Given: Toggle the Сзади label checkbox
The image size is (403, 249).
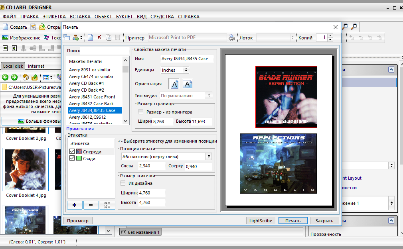Looking at the screenshot, I should point(72,158).
